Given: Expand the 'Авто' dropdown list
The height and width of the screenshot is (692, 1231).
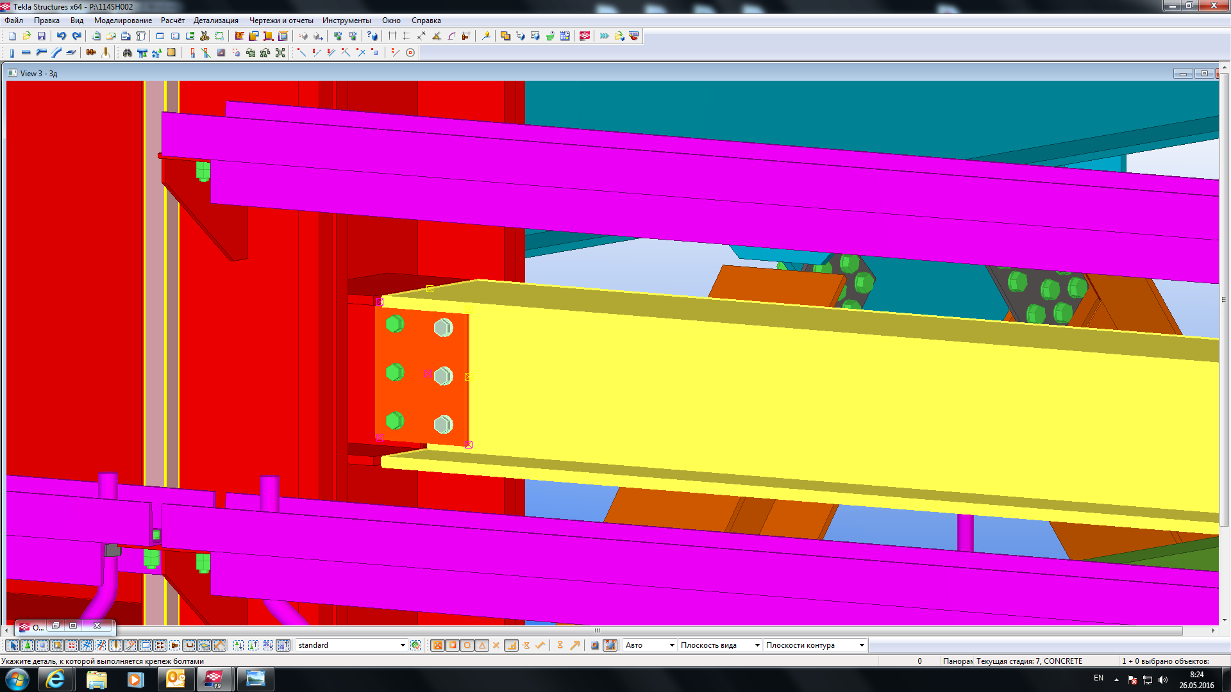Looking at the screenshot, I should [x=671, y=646].
